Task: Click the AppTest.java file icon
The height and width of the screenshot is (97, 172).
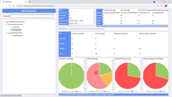Action: 12,36
